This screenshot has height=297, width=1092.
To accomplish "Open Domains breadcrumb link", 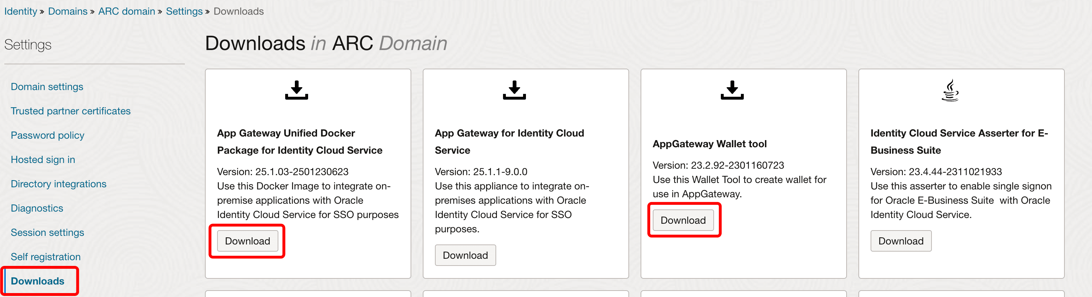I will (x=68, y=11).
